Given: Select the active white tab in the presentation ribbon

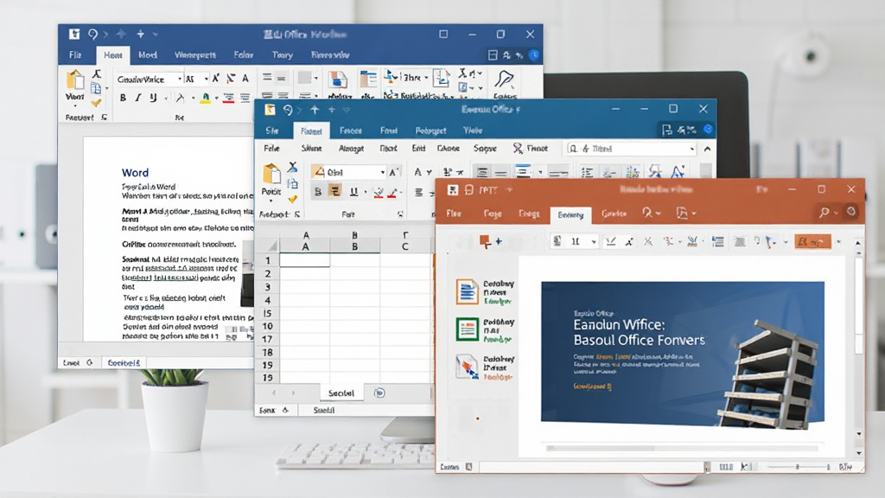Looking at the screenshot, I should coord(570,214).
